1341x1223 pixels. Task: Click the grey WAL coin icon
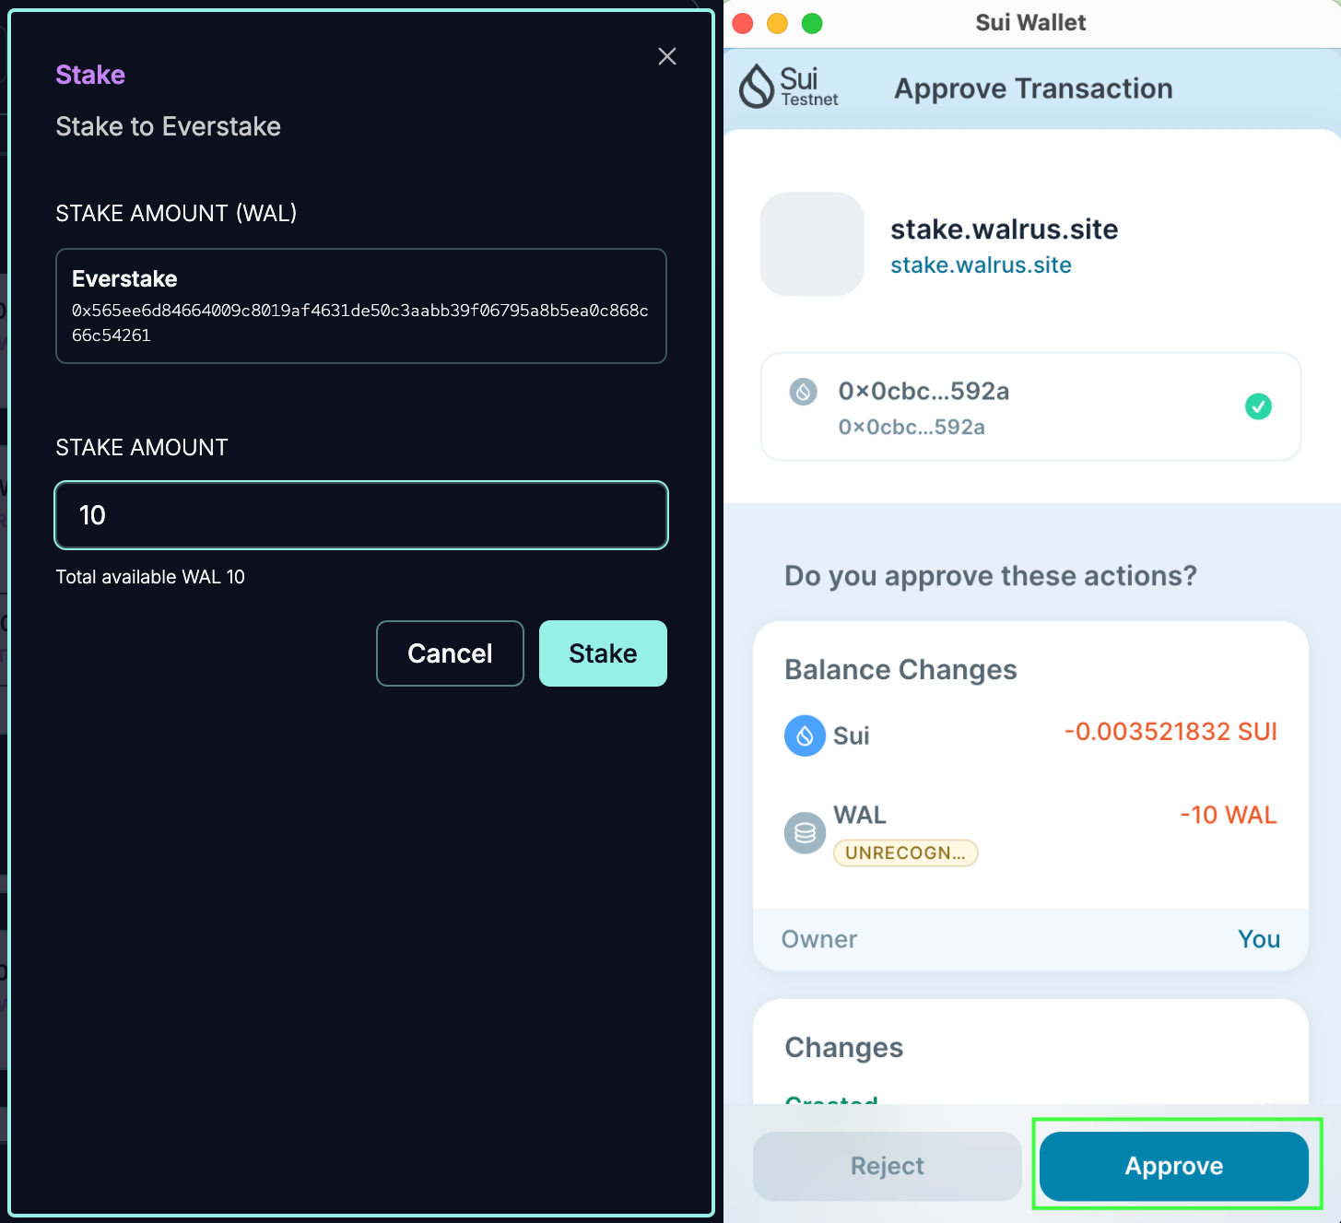(805, 833)
